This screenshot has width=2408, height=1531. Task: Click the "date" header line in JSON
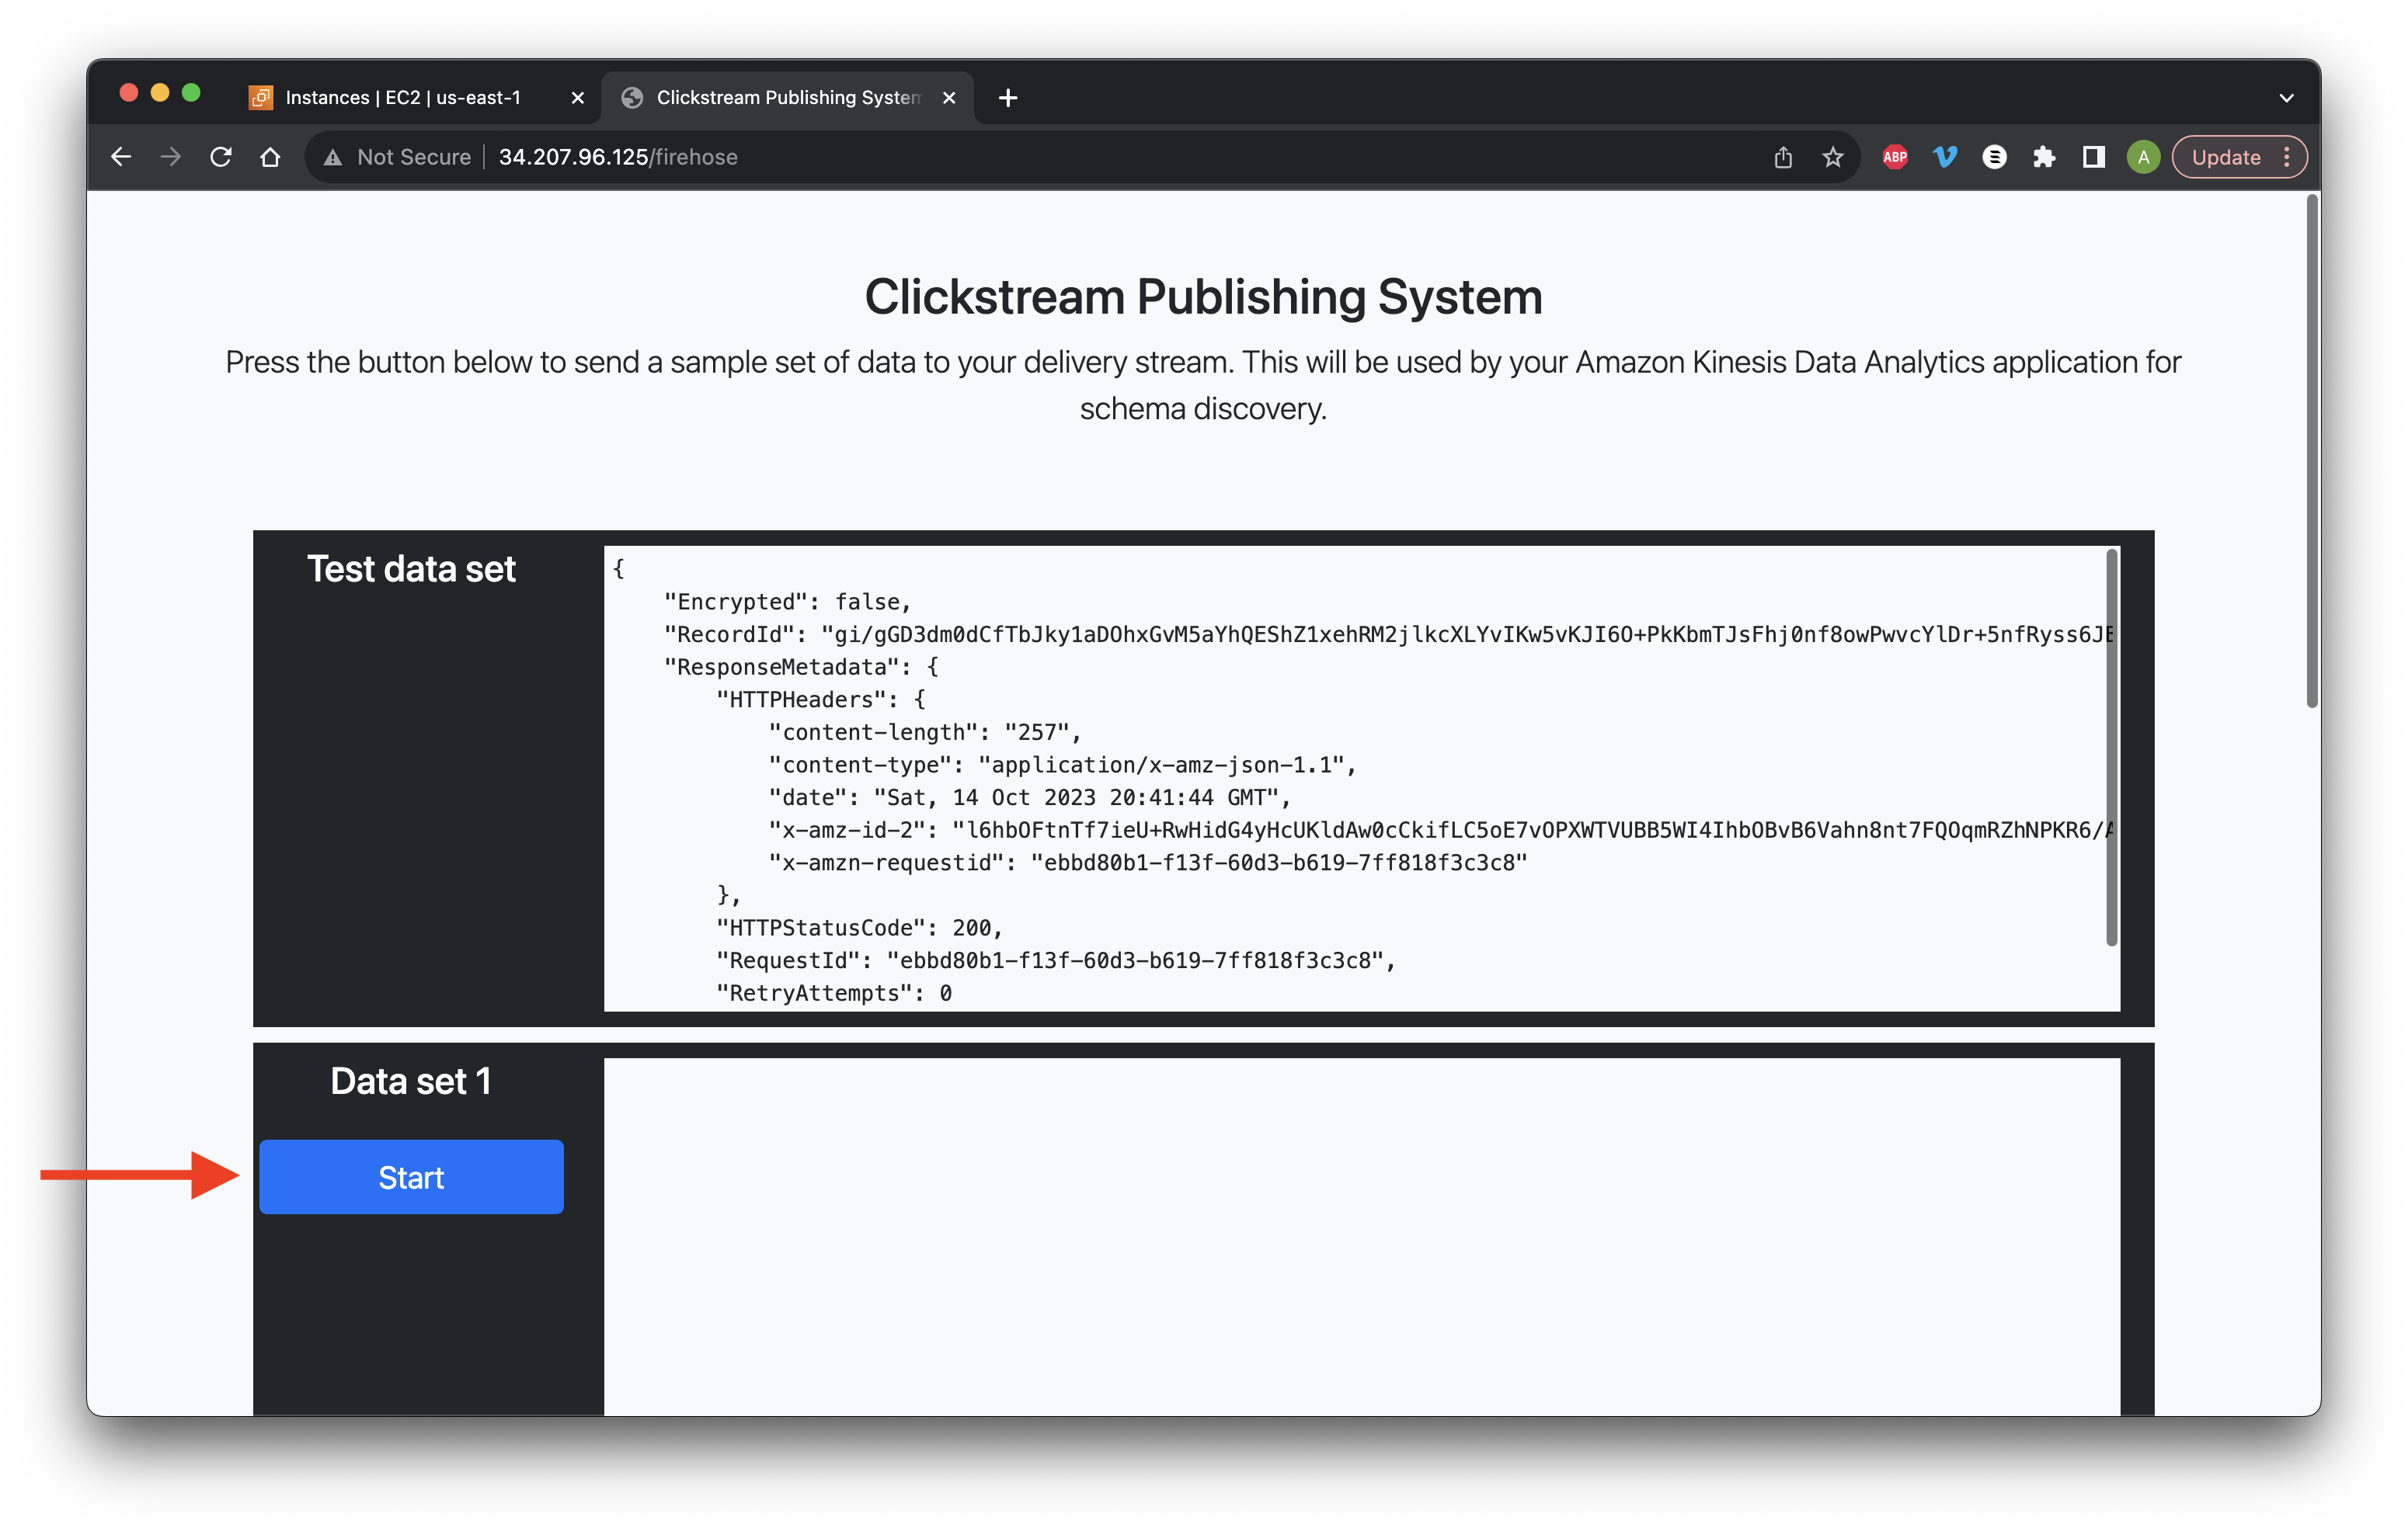1030,797
